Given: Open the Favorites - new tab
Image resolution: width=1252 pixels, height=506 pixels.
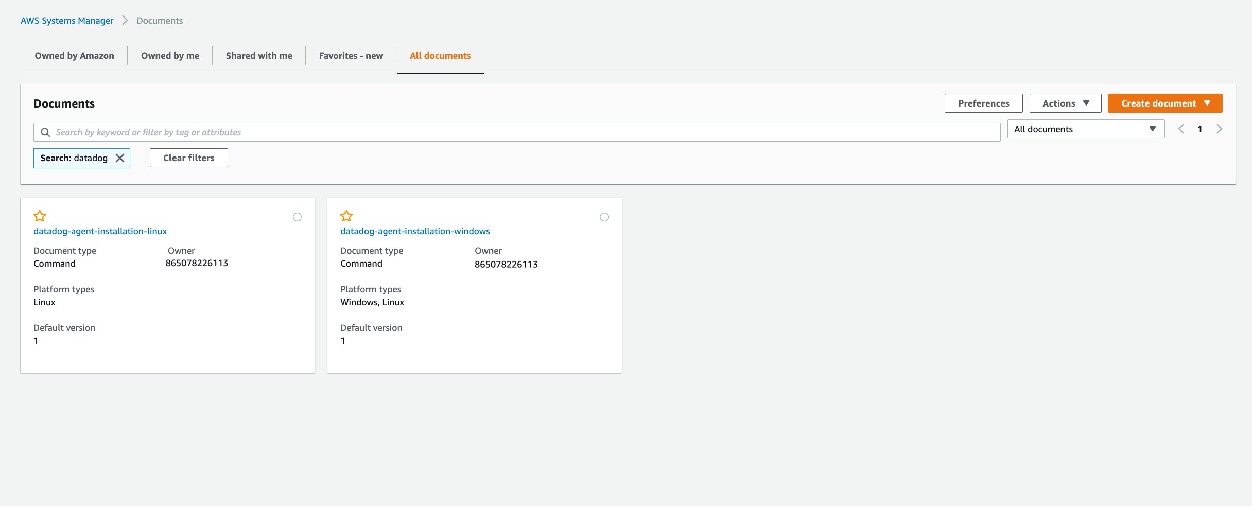Looking at the screenshot, I should pyautogui.click(x=351, y=55).
